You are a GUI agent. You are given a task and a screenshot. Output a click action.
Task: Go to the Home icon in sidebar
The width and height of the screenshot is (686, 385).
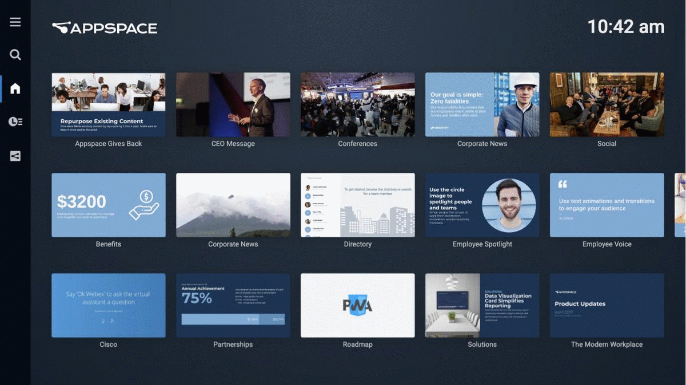coord(15,88)
